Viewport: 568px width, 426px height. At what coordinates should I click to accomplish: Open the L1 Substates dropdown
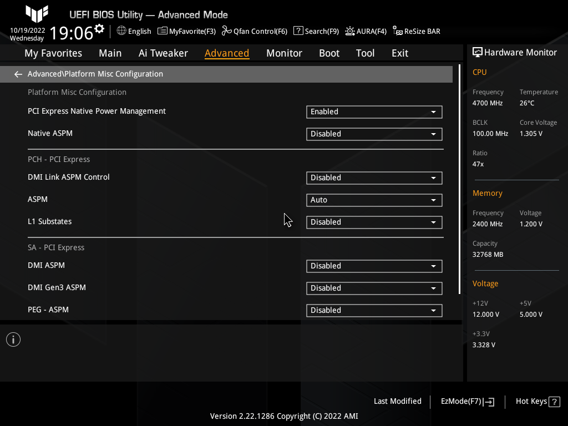[374, 222]
